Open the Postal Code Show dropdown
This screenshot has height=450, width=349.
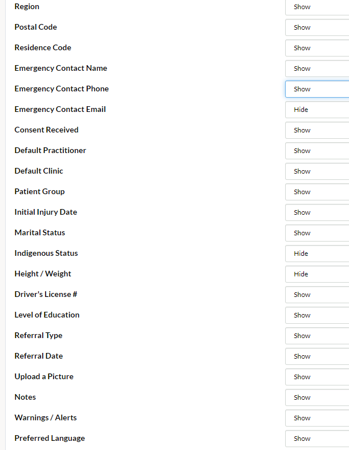pyautogui.click(x=317, y=27)
